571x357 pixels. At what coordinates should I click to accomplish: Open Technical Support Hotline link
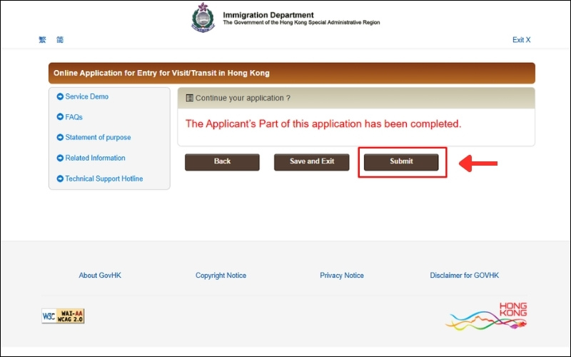103,178
